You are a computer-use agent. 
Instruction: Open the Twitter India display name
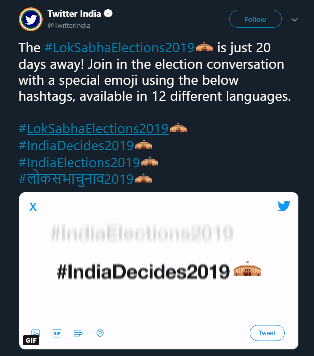(74, 14)
